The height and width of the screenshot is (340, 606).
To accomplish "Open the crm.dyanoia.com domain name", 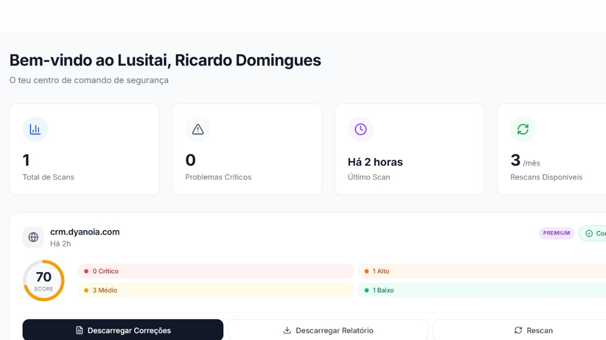I will [x=85, y=232].
